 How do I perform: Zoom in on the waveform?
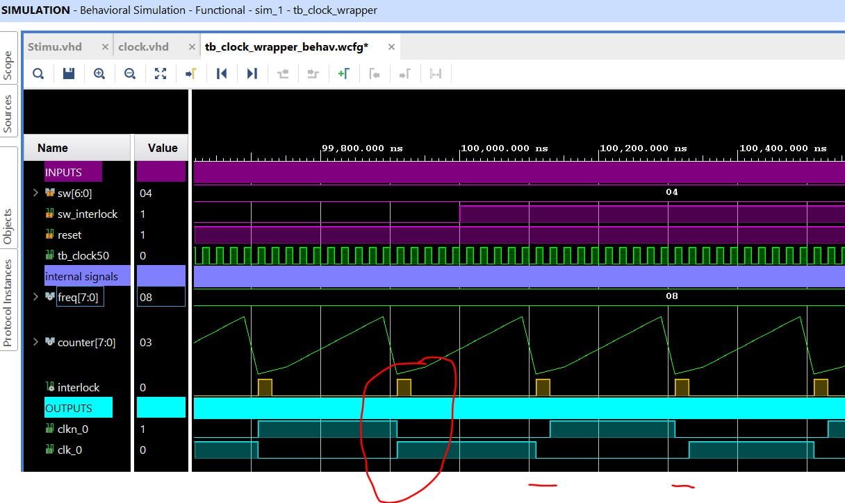tap(99, 73)
